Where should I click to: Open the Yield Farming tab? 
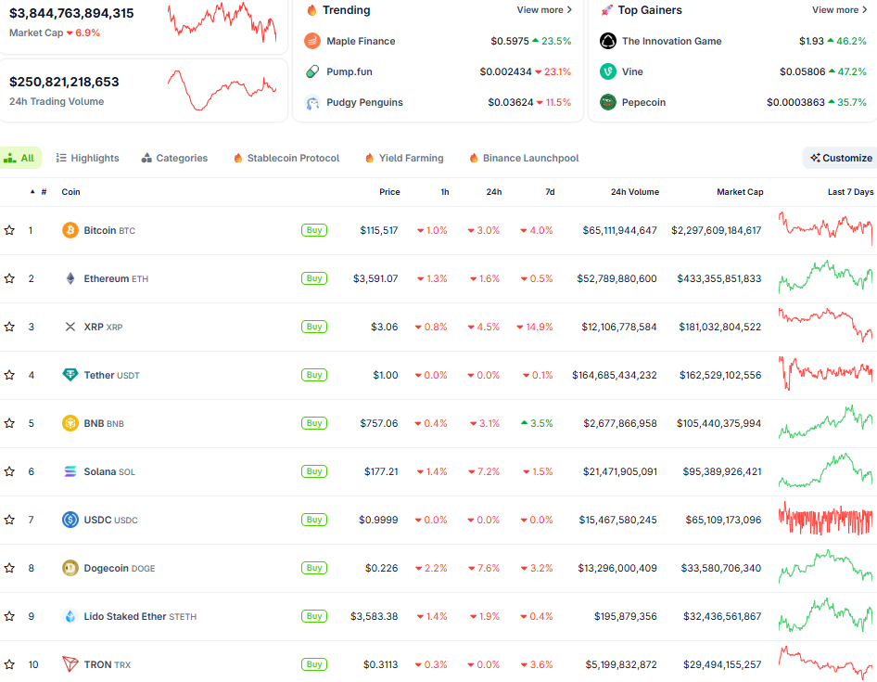click(404, 158)
